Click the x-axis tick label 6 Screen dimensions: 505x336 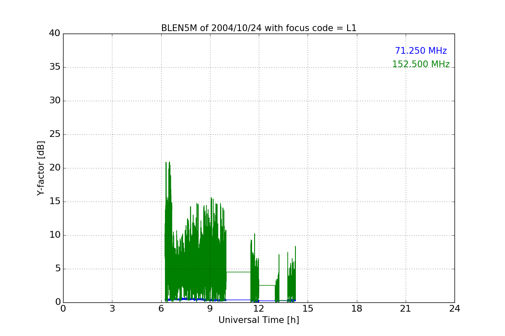coord(161,308)
